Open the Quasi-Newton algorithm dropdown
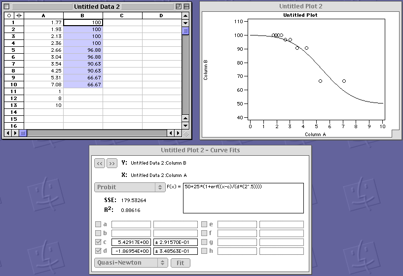403x276 pixels. point(131,263)
